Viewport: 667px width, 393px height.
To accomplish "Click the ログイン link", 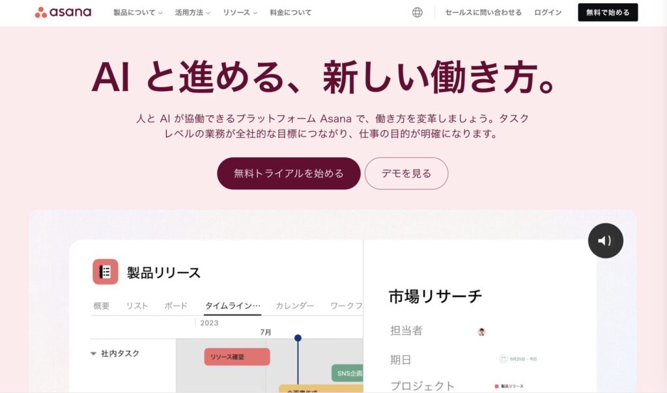I will point(548,13).
